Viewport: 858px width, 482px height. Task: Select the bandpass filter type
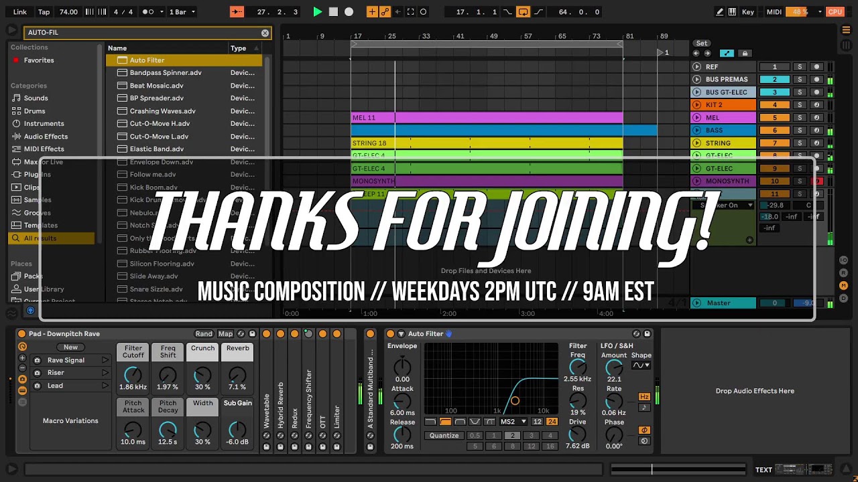tap(460, 422)
